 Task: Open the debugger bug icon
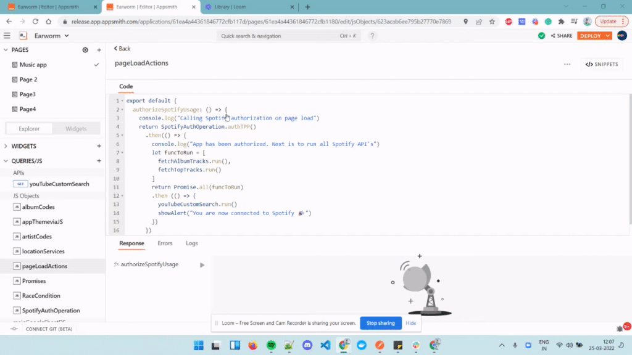(620, 329)
